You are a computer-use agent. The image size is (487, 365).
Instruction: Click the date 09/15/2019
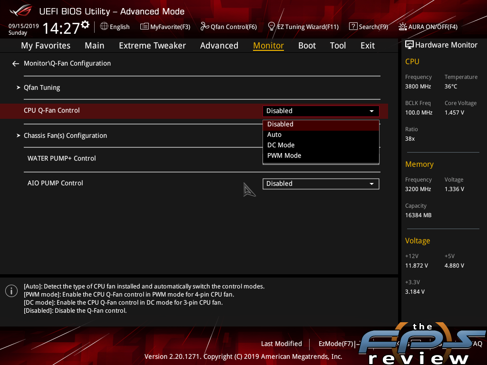coord(24,26)
